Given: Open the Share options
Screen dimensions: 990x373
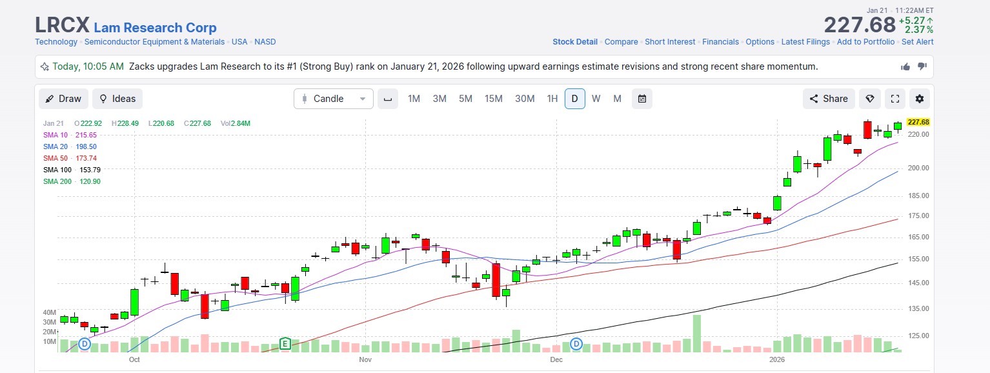Looking at the screenshot, I should [x=829, y=99].
